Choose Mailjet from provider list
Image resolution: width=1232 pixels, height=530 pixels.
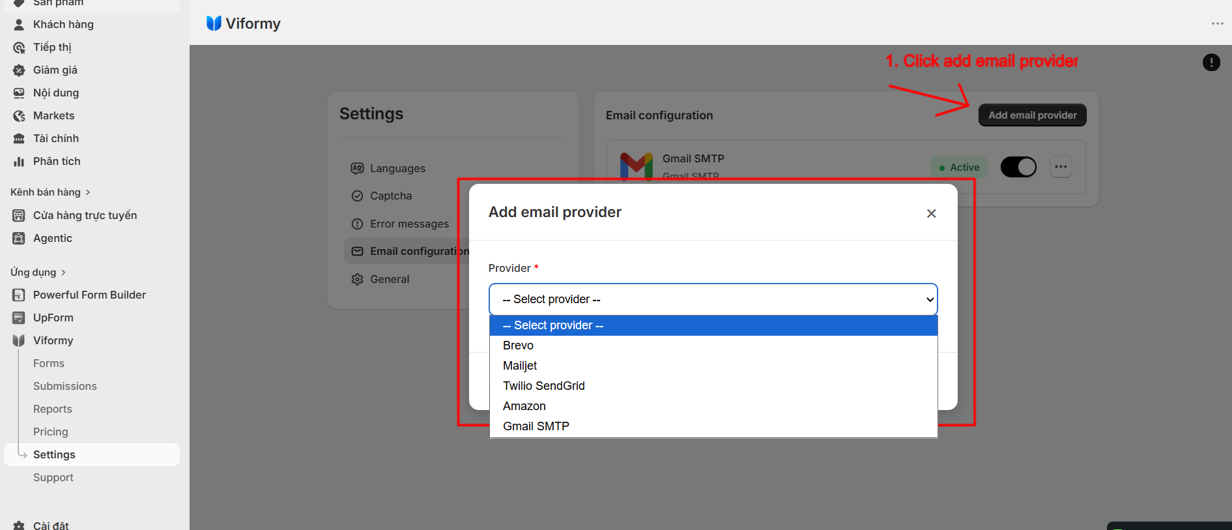click(713, 366)
